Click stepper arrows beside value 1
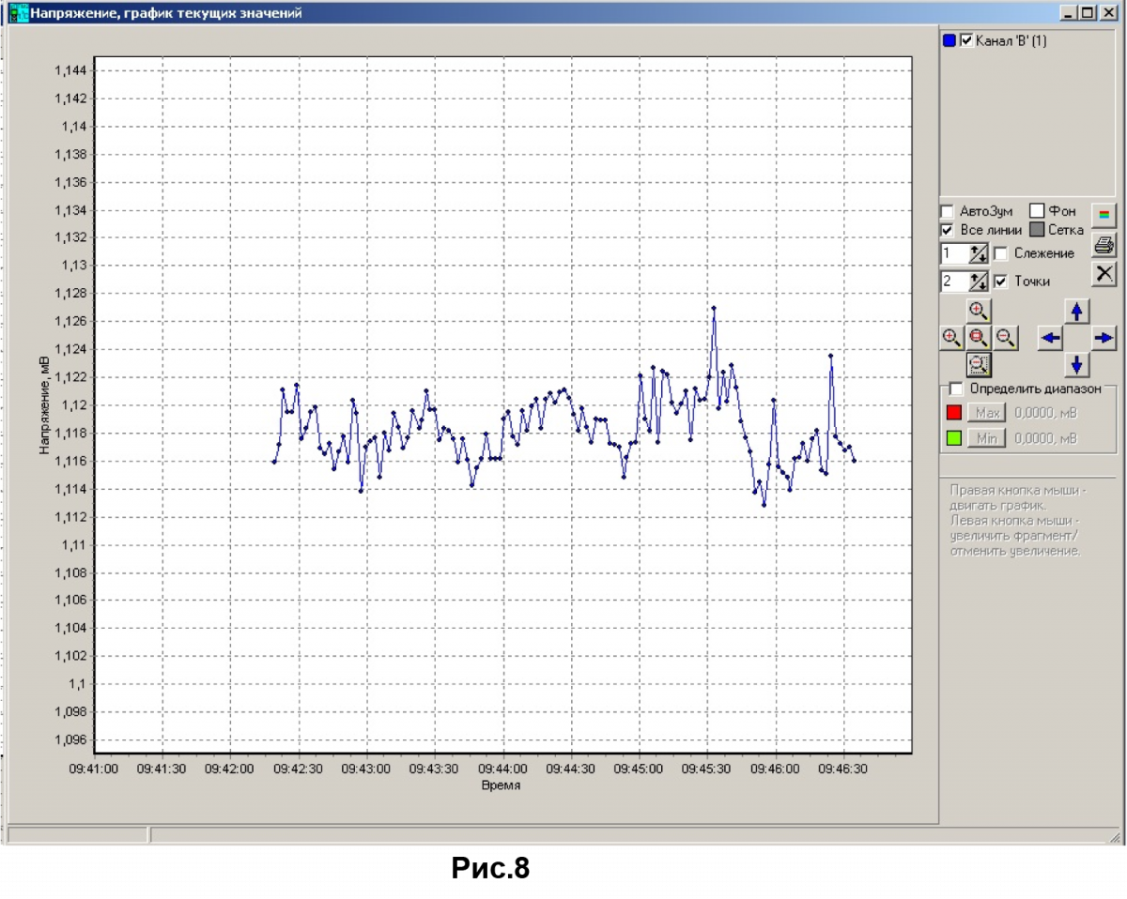This screenshot has height=899, width=1127. pyautogui.click(x=979, y=253)
